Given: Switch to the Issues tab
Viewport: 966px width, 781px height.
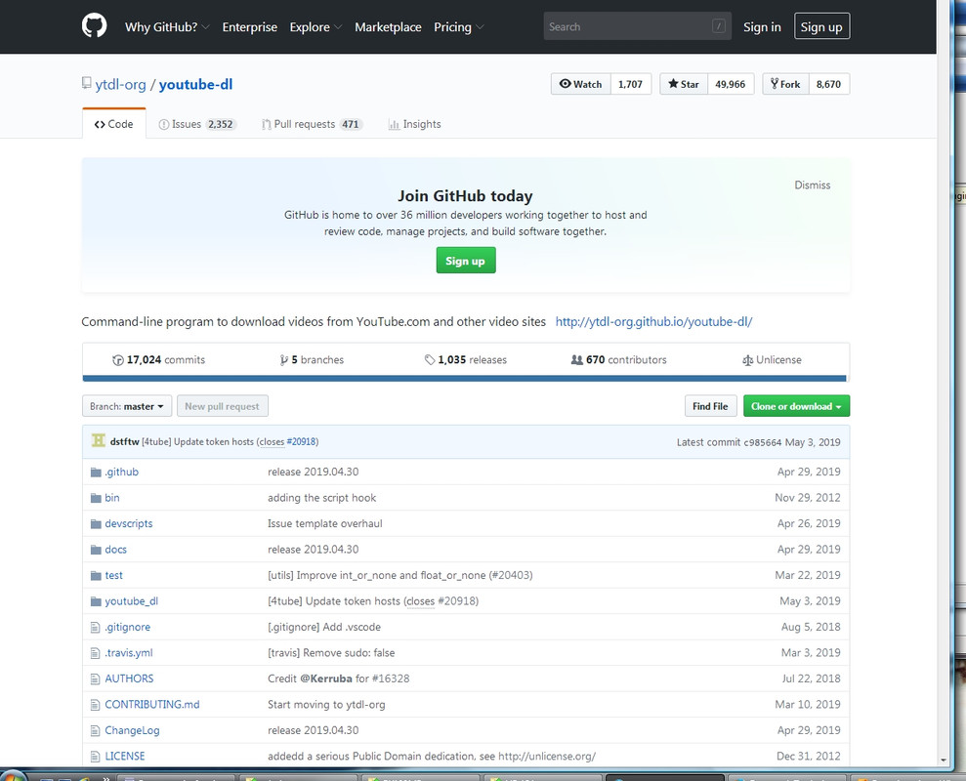Looking at the screenshot, I should click(x=197, y=124).
